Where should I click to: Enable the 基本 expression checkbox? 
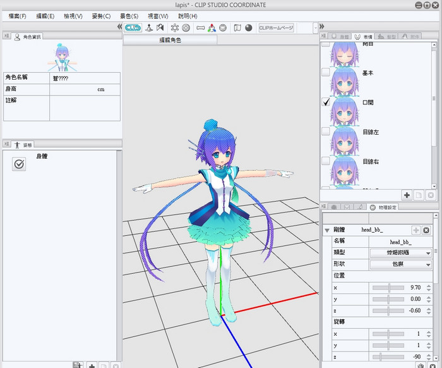click(326, 72)
